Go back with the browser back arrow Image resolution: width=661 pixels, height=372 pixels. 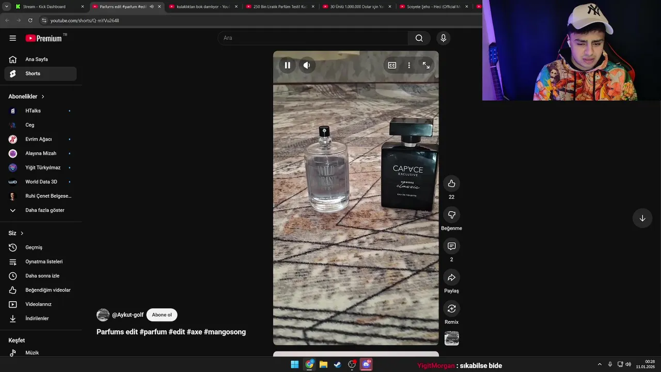7,20
